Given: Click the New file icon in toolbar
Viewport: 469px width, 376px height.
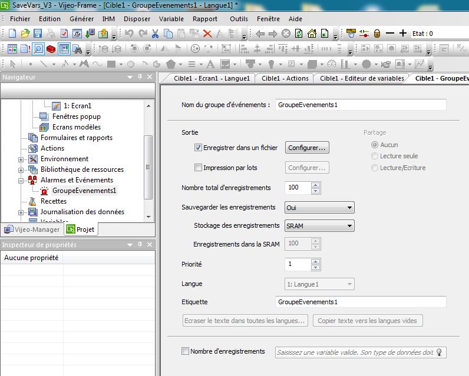Looking at the screenshot, I should pyautogui.click(x=12, y=34).
